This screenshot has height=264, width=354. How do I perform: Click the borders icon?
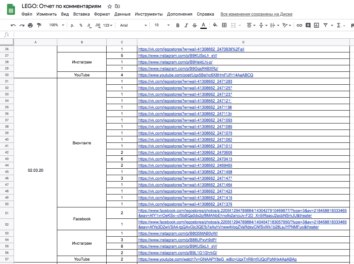[224, 25]
